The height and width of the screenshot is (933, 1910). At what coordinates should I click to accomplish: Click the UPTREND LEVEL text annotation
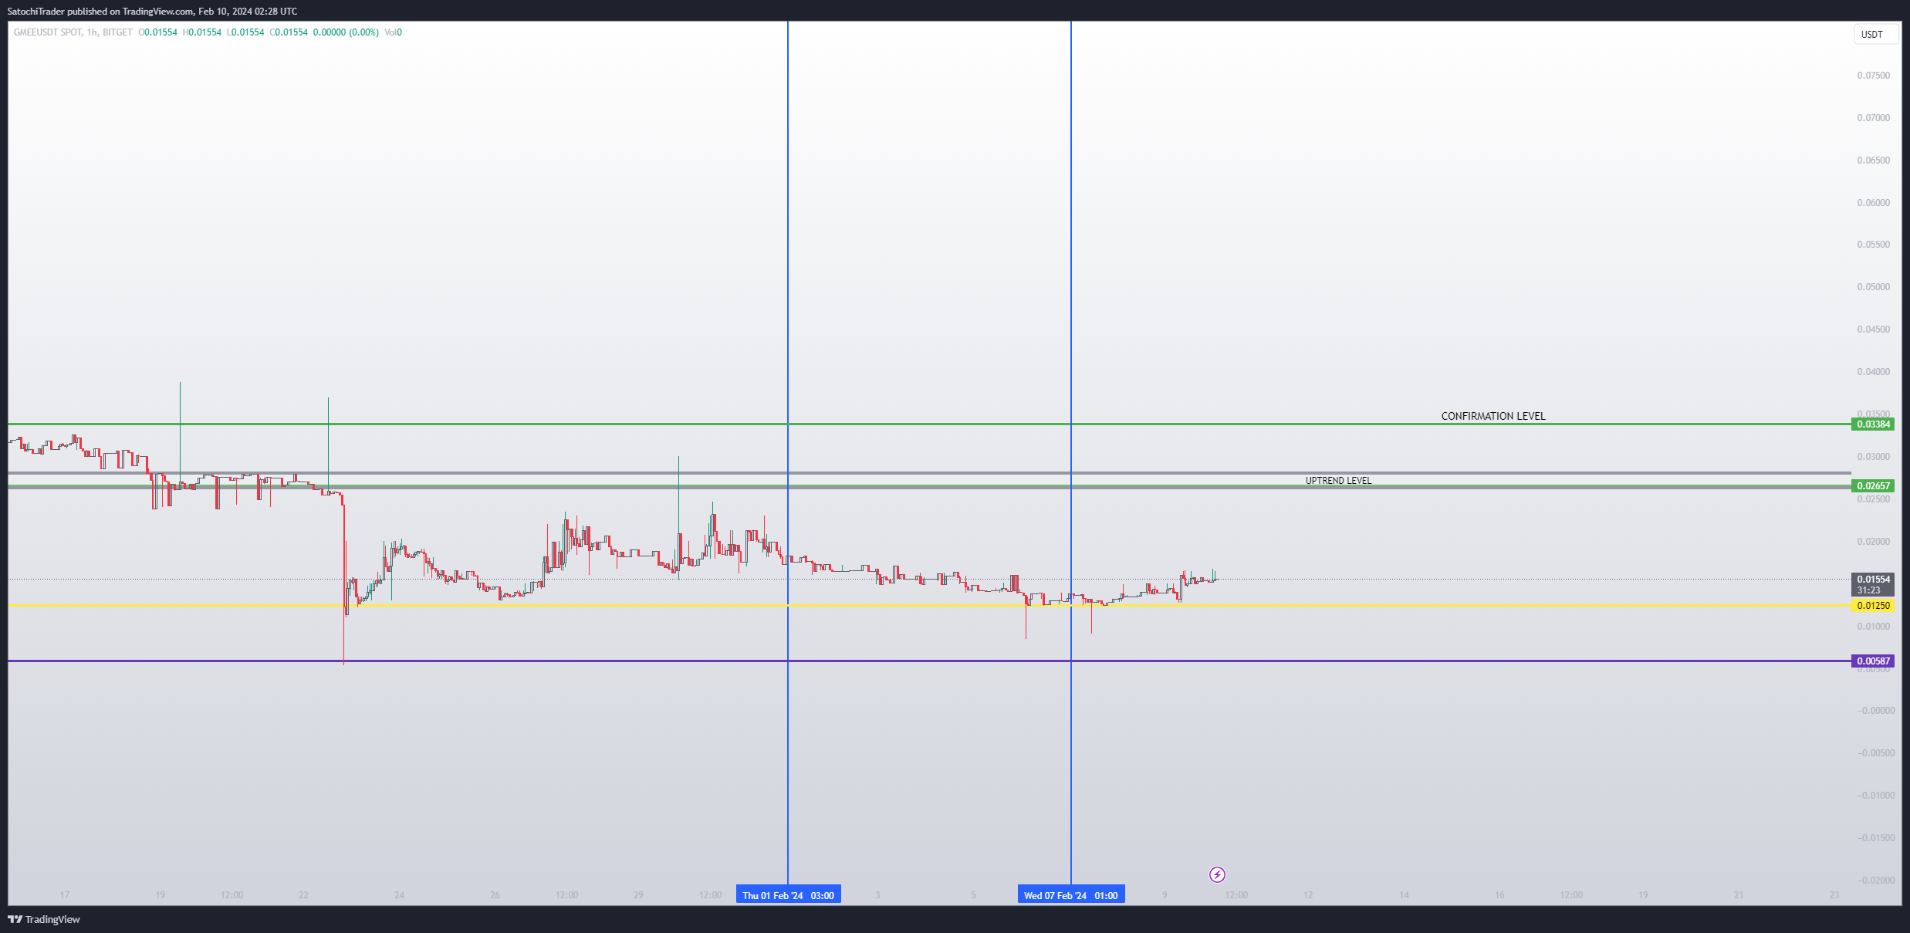(x=1338, y=481)
